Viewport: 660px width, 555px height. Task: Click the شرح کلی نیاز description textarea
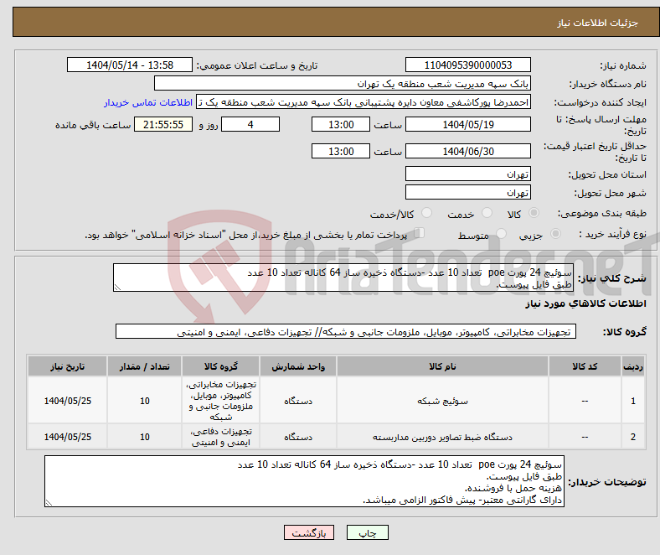343,277
